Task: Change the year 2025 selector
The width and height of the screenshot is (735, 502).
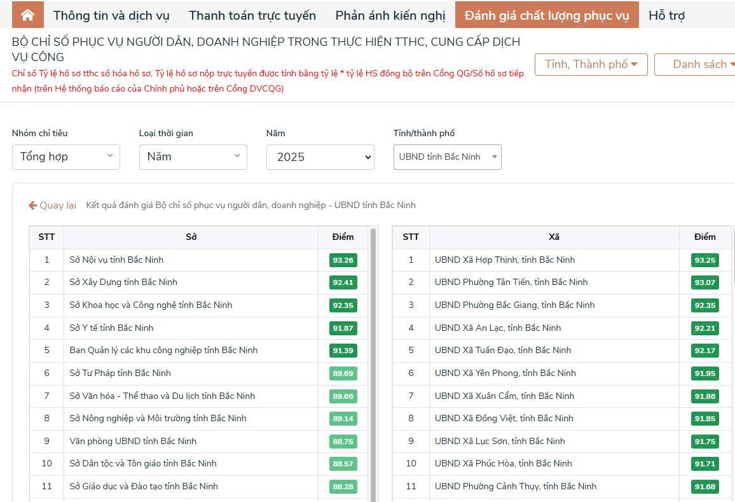Action: click(320, 157)
